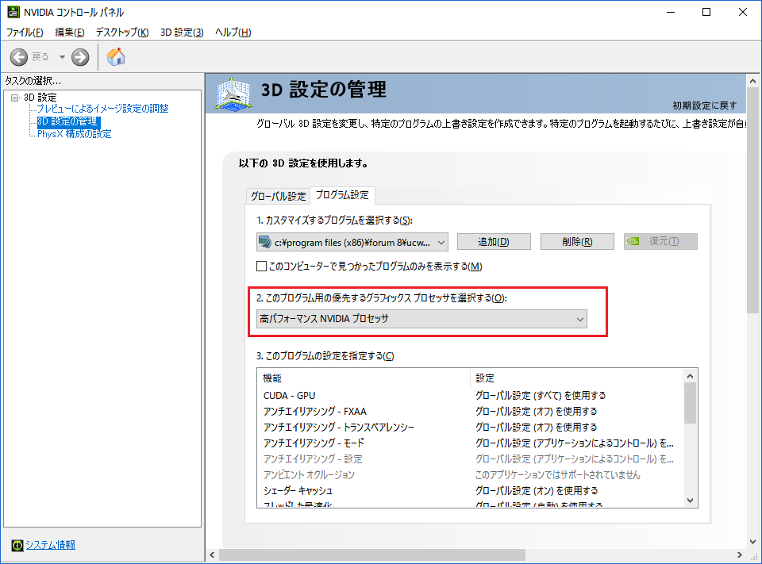Open the システム情報 link
The width and height of the screenshot is (762, 564).
click(51, 545)
